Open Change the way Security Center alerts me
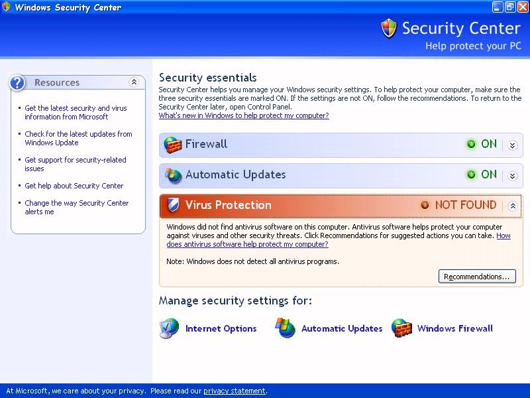This screenshot has width=530, height=398. point(76,207)
